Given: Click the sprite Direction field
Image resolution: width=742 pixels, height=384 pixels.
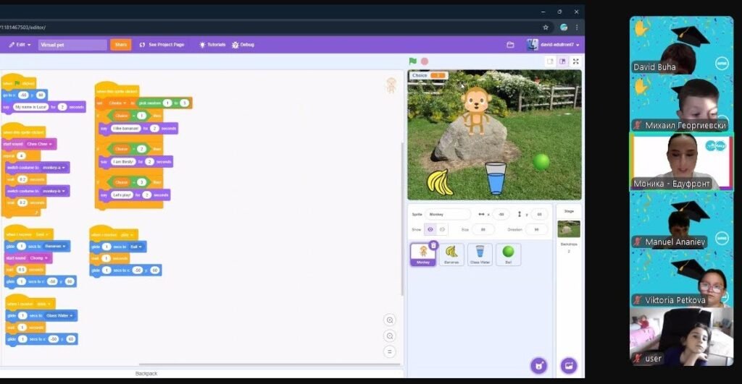Looking at the screenshot, I should coord(536,229).
